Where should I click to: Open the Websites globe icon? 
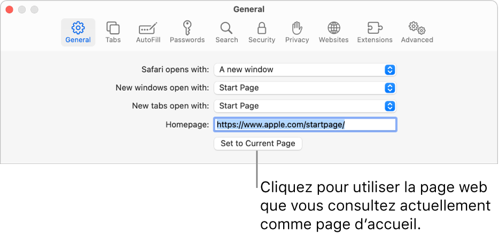[x=334, y=28]
